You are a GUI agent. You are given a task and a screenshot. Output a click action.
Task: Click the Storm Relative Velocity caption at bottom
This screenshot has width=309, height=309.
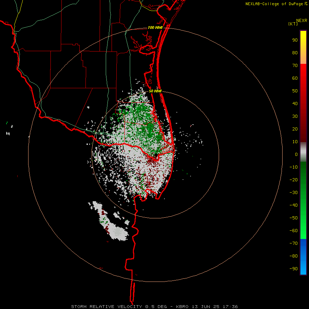pos(154,307)
